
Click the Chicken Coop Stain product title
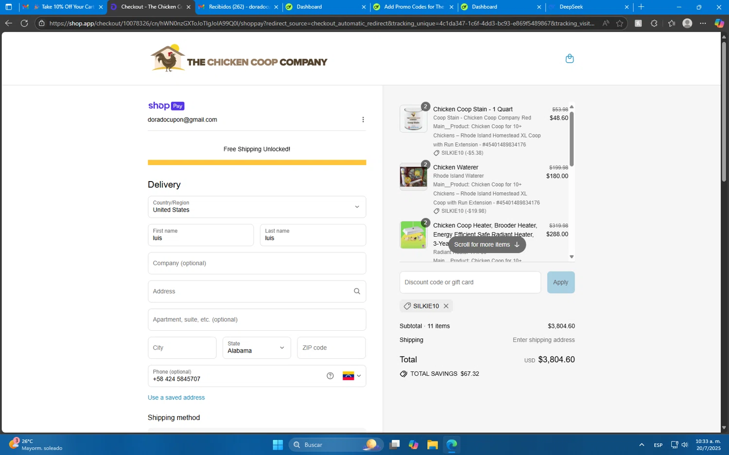[x=473, y=109]
